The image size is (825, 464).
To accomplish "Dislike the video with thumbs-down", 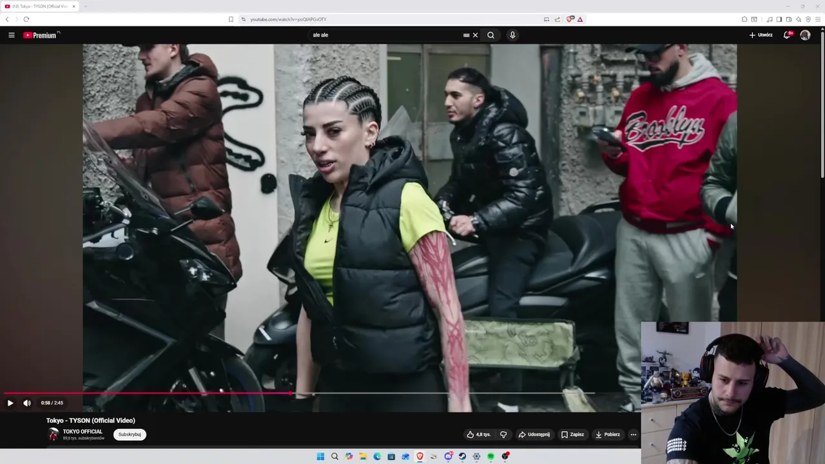I will tap(503, 434).
